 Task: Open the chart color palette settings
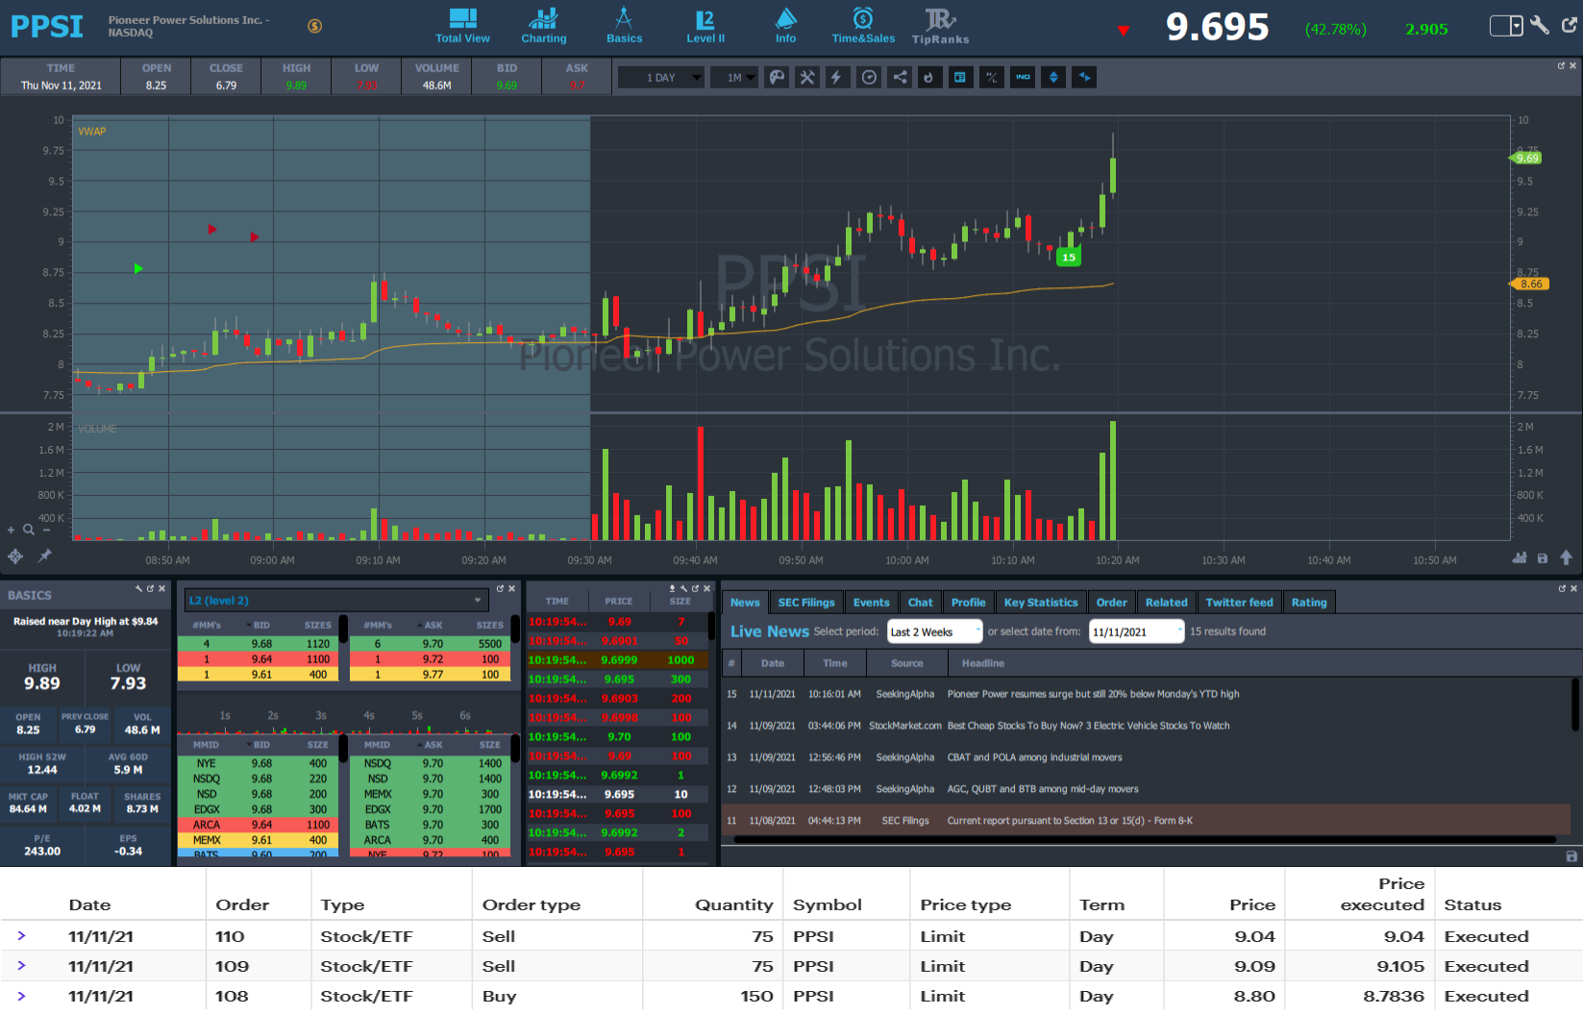click(x=777, y=78)
